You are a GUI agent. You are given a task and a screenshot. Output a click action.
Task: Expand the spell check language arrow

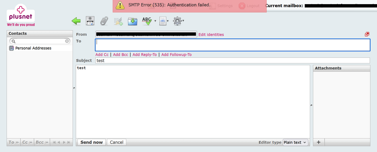point(155,21)
